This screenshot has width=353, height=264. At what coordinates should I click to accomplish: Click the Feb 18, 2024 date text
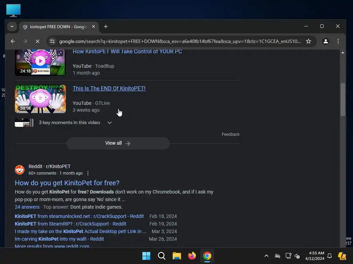coord(163,216)
